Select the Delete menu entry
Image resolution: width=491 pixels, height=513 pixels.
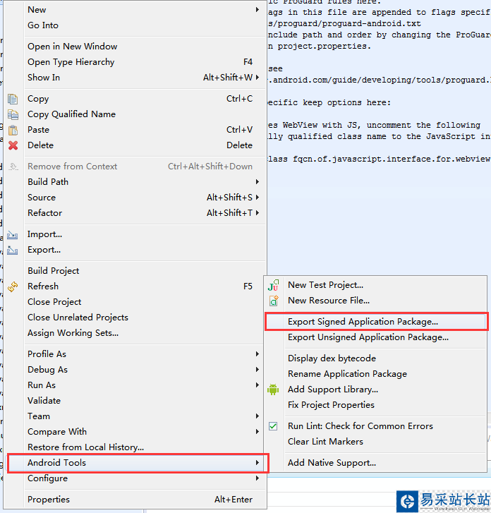135,145
